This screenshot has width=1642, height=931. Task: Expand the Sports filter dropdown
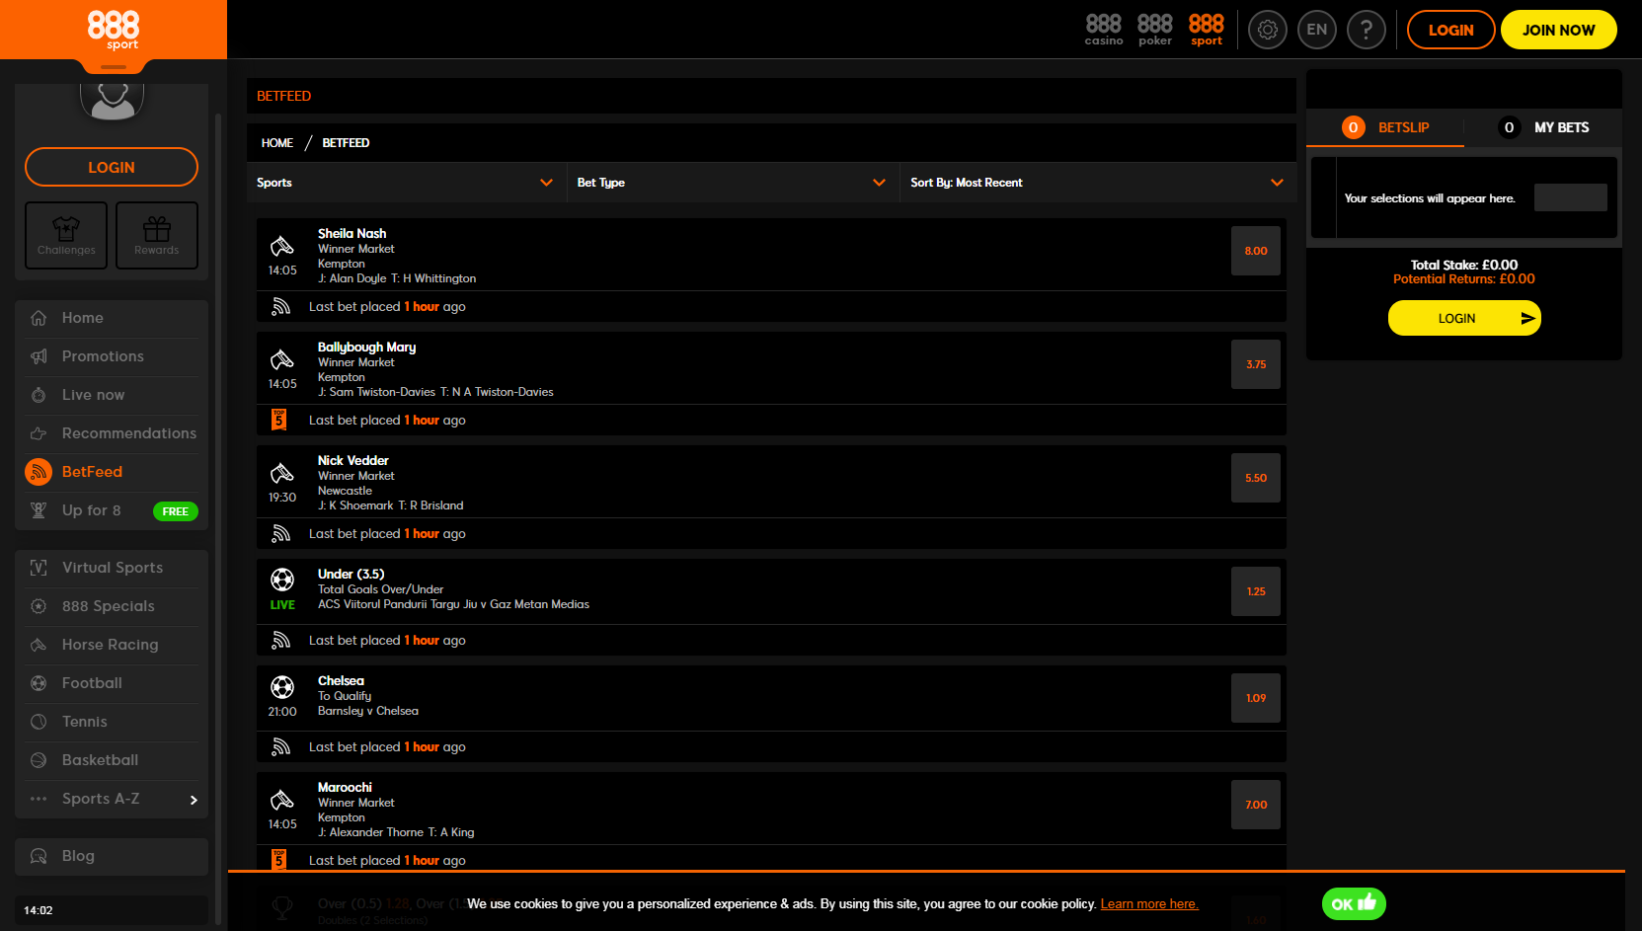(x=406, y=183)
